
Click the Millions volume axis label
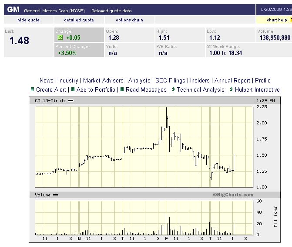tap(275, 216)
